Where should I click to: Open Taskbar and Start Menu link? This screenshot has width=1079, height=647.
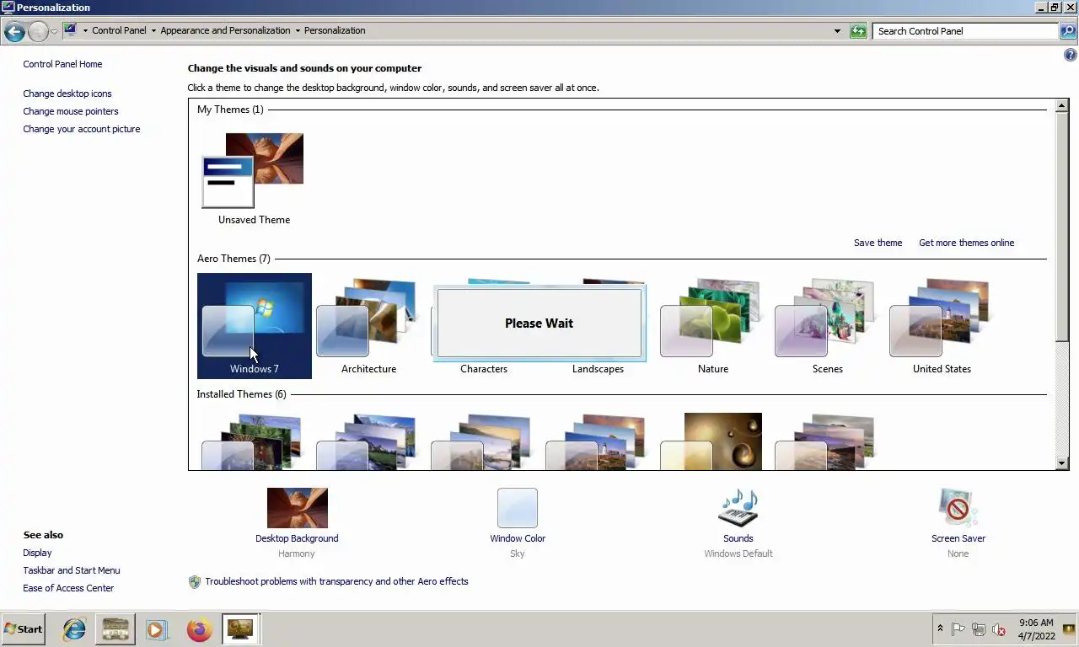point(72,570)
